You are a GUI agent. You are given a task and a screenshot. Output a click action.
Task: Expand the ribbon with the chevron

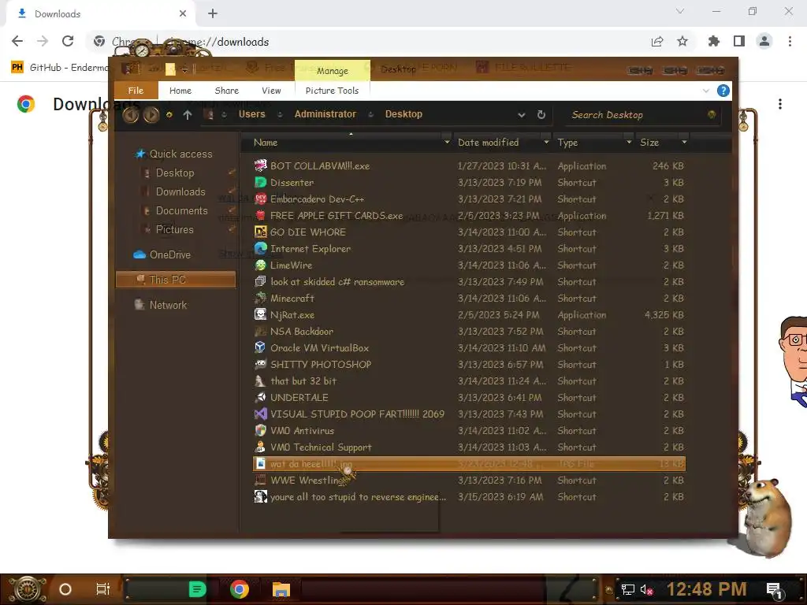(x=705, y=91)
